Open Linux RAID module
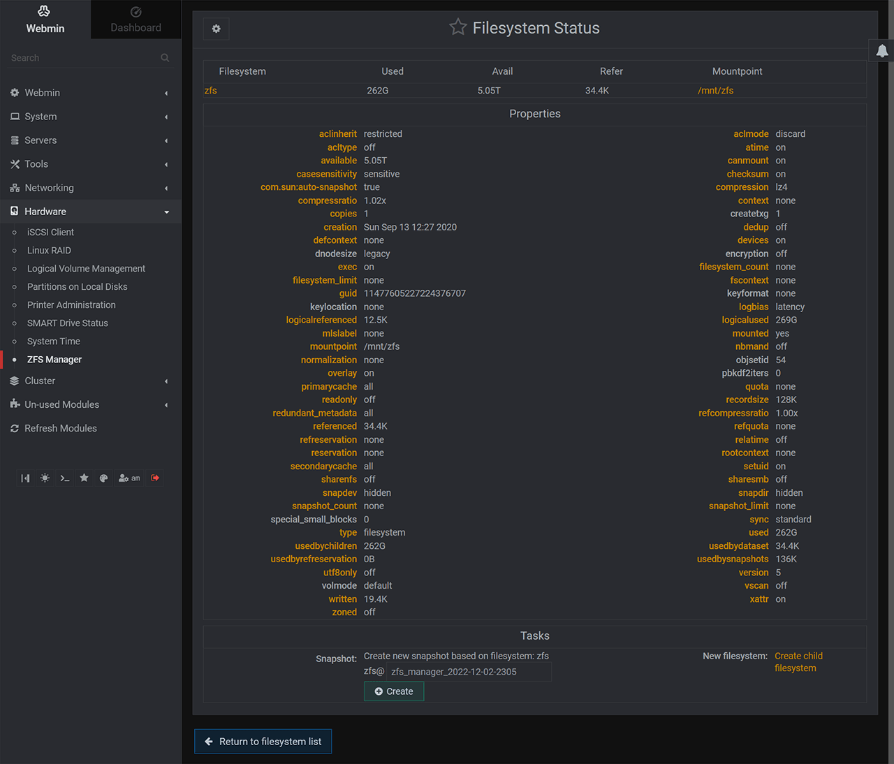This screenshot has height=764, width=894. [x=49, y=251]
